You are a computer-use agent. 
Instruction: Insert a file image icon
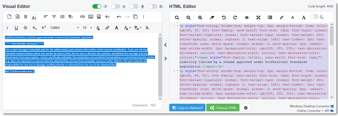pos(99,17)
